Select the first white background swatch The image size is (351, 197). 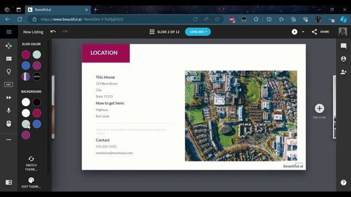pos(26,102)
